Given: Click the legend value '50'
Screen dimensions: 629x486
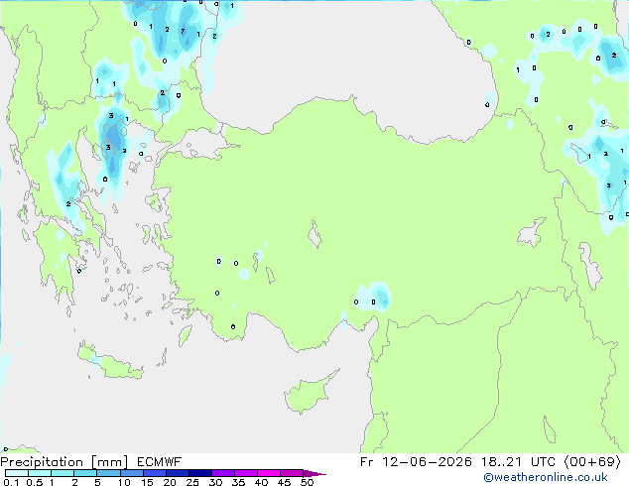Looking at the screenshot, I should coord(308,482).
